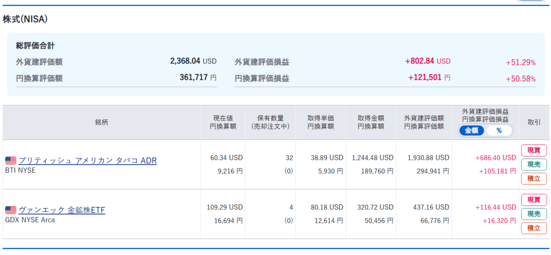Switch profit/loss display to % view

click(499, 131)
